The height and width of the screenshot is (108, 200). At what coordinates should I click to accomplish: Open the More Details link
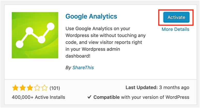pyautogui.click(x=175, y=29)
